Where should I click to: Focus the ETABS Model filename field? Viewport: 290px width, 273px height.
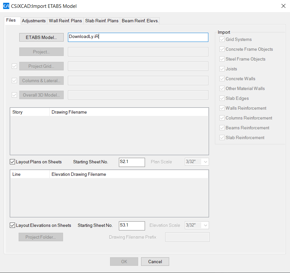[x=138, y=37]
